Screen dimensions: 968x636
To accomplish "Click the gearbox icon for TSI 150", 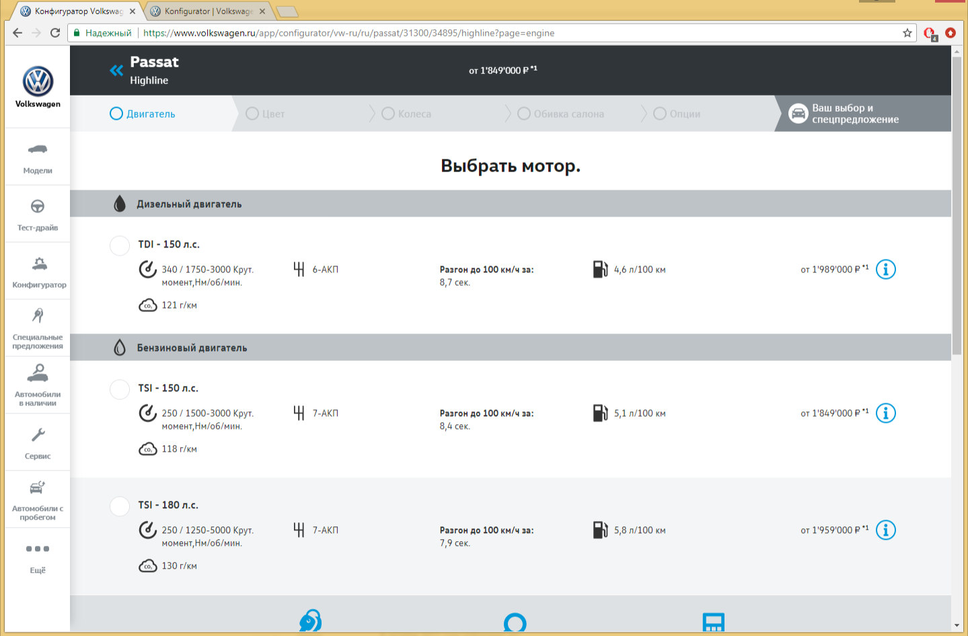I will coord(299,413).
